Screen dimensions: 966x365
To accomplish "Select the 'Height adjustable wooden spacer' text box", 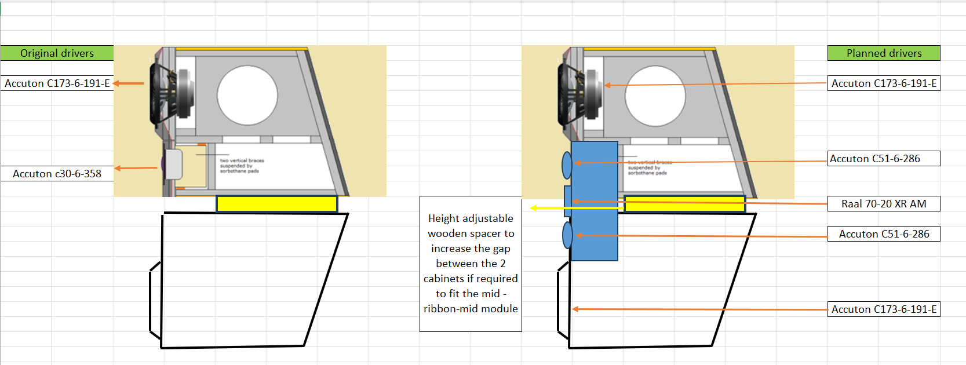I will click(471, 264).
